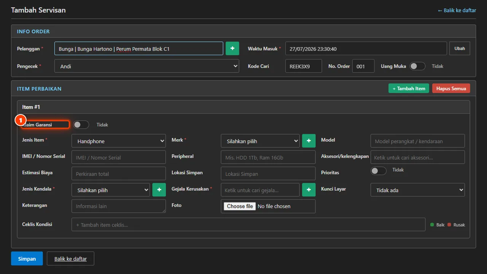Focus the Ceklis Kondisi input field
This screenshot has height=274, width=487.
pos(248,225)
